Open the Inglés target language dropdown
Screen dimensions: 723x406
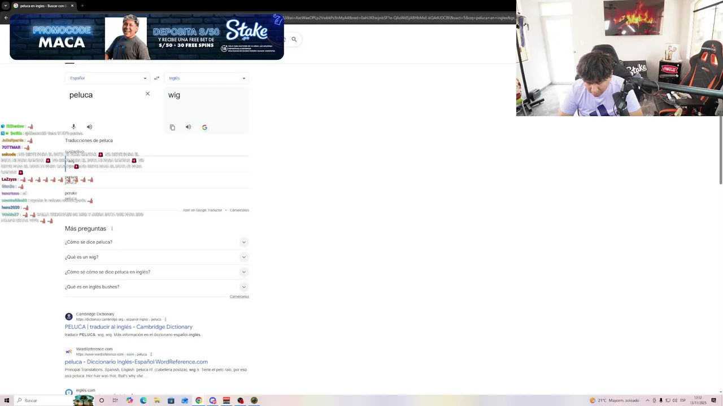click(x=206, y=78)
